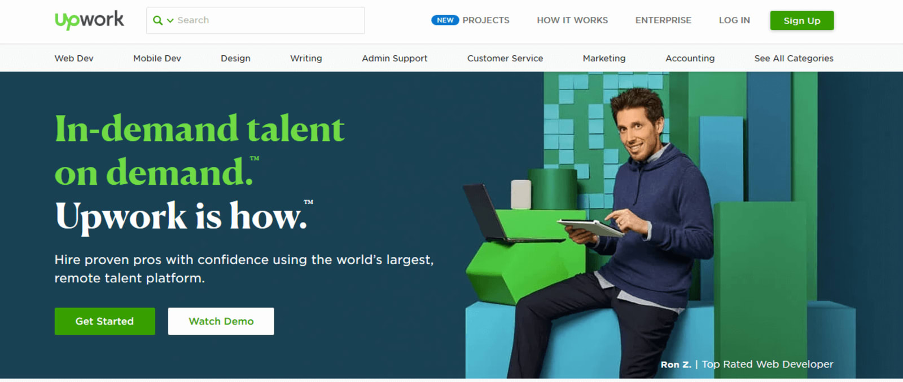
Task: Open the Design category
Action: [235, 58]
